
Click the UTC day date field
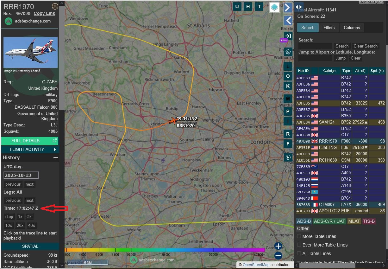pos(21,175)
